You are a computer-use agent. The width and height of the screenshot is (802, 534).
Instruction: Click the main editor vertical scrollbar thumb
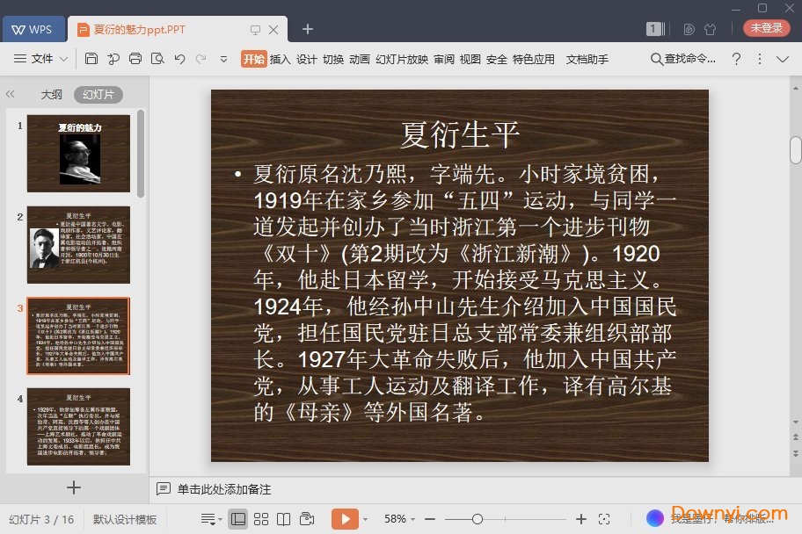coord(796,150)
